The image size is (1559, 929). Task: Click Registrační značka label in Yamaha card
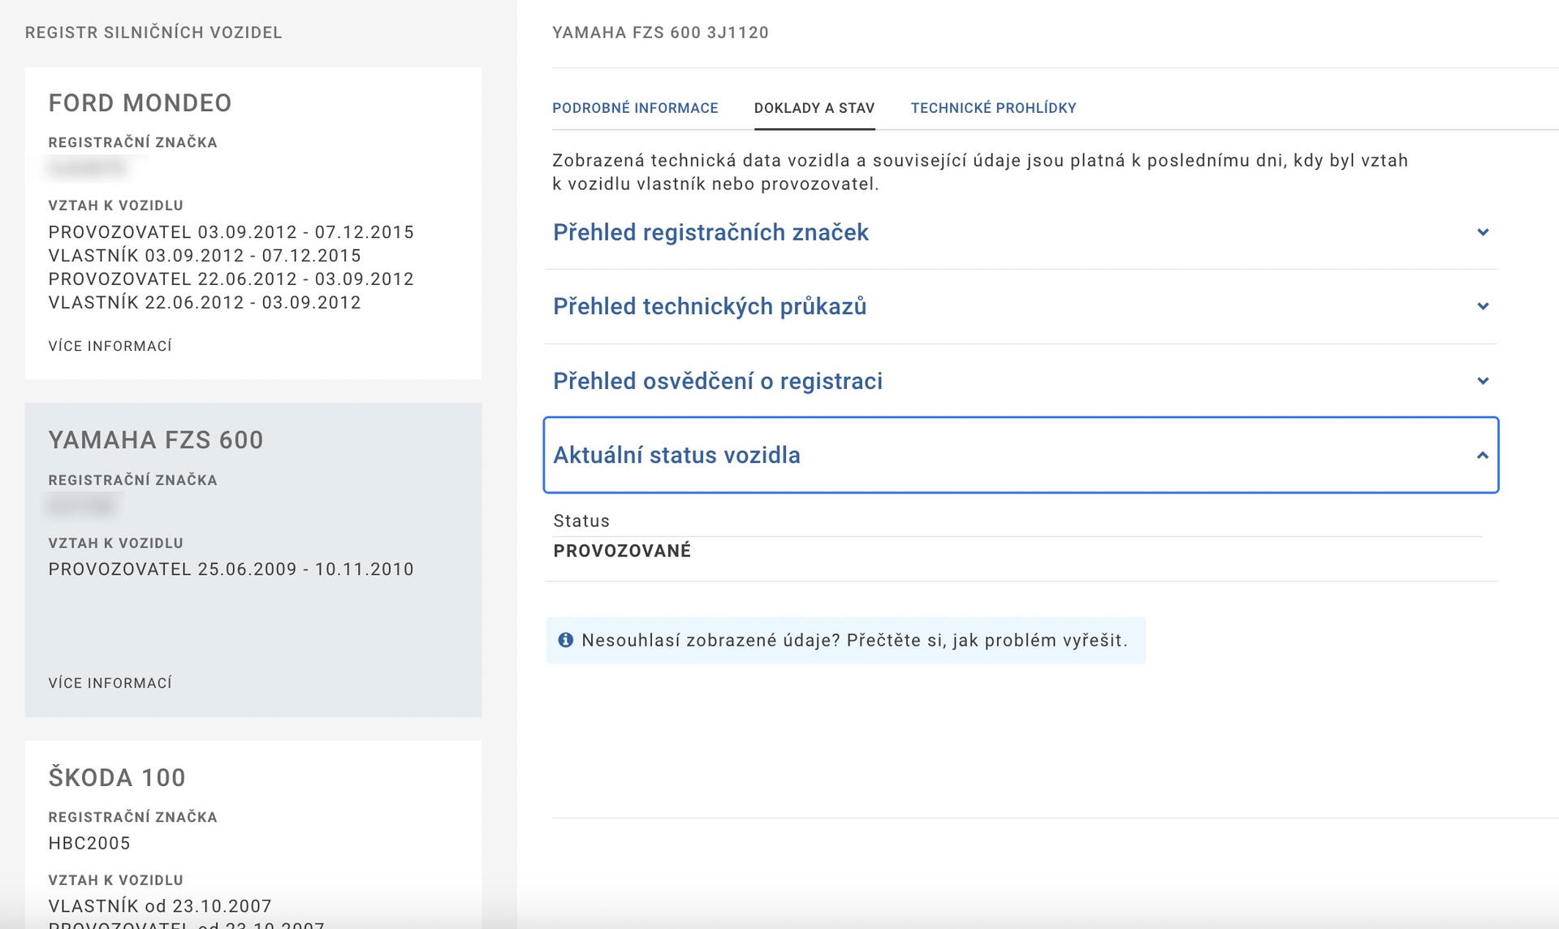pyautogui.click(x=133, y=480)
